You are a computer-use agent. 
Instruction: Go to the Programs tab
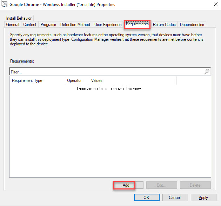point(48,25)
